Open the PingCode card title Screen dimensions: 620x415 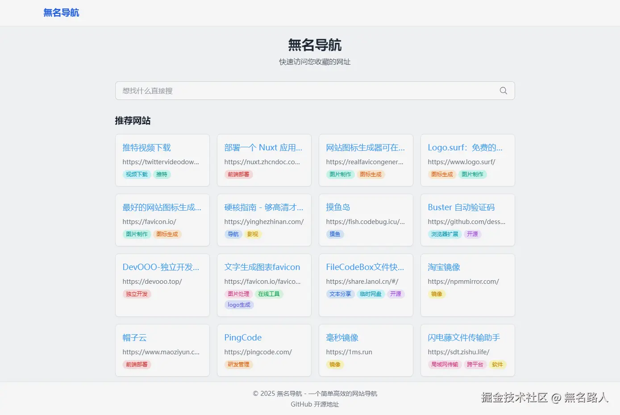click(243, 338)
